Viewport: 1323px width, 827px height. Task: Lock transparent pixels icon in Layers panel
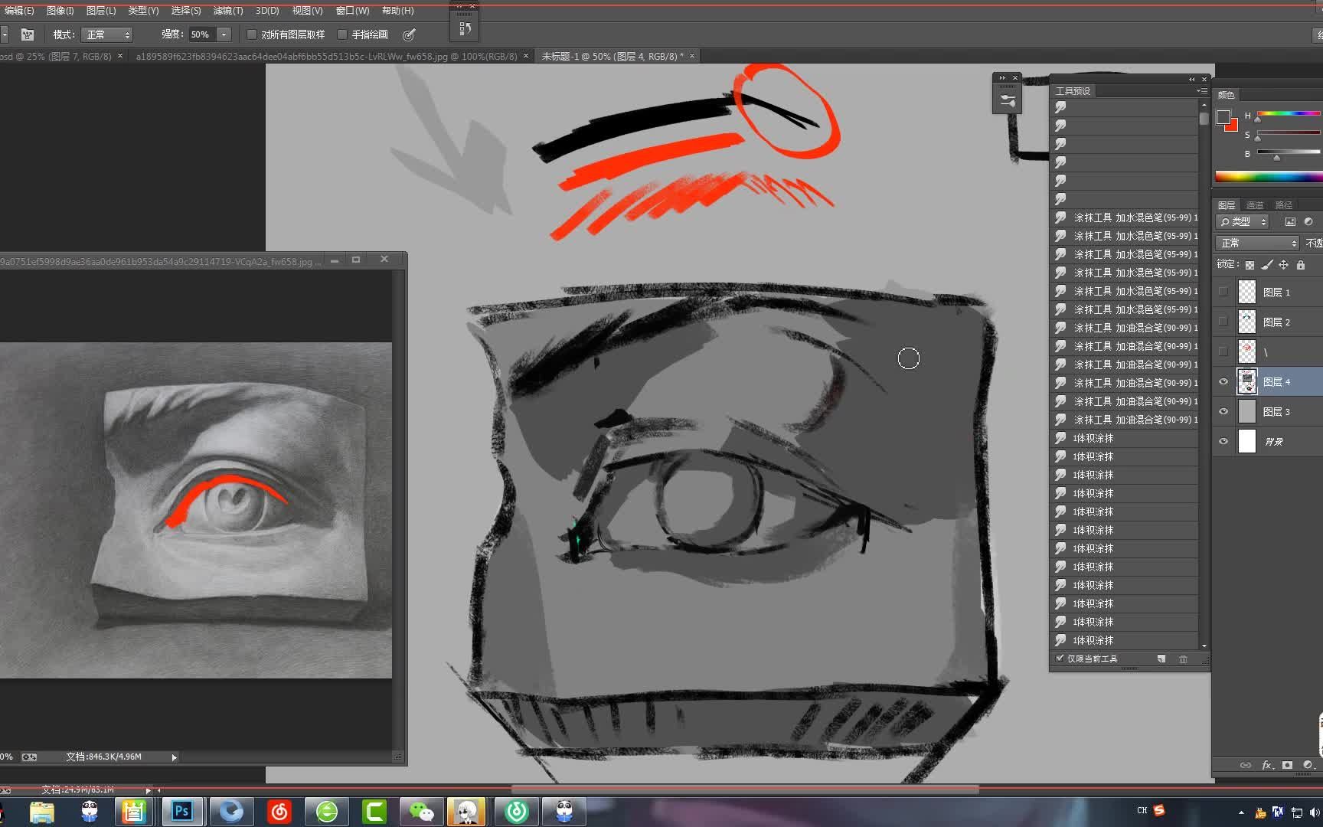pyautogui.click(x=1249, y=265)
